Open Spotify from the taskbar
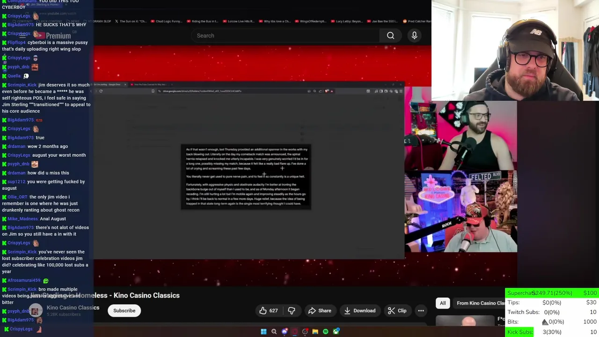 [x=326, y=332]
